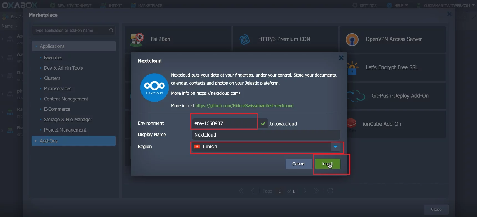Open the Fail2Ban add-on title
The image size is (477, 217).
pyautogui.click(x=161, y=39)
